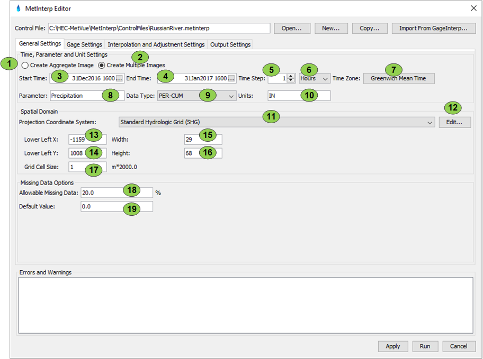Click the Start Time date picker ellipsis button
This screenshot has height=359, width=483.
tap(120, 79)
